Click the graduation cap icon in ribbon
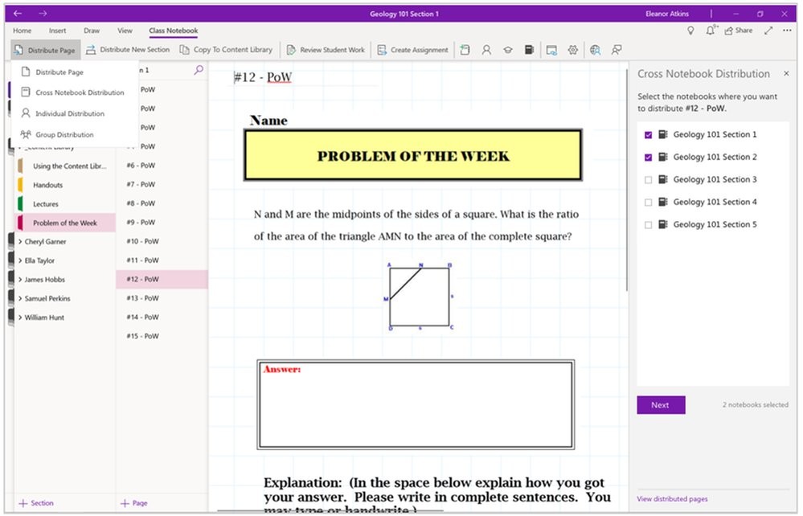The height and width of the screenshot is (516, 803). (x=508, y=50)
